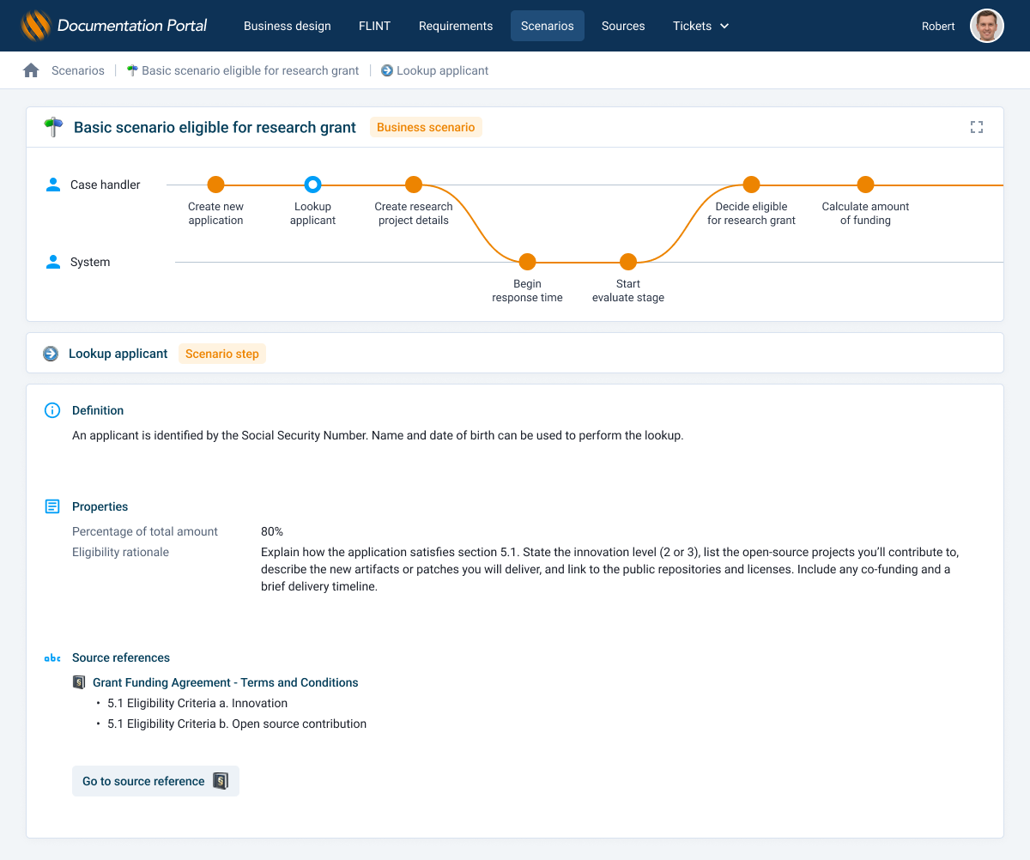Click the info icon beside Definition
This screenshot has width=1030, height=860.
(51, 410)
